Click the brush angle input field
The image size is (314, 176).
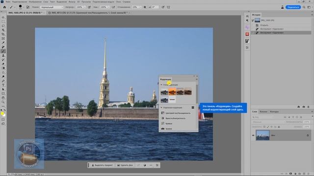[x=155, y=7]
